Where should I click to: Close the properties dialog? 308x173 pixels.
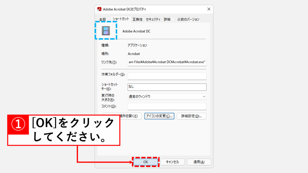[209, 9]
